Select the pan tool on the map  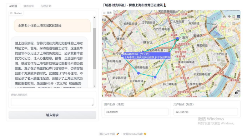(229, 16)
